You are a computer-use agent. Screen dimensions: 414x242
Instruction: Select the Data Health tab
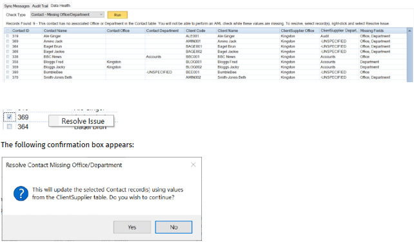click(61, 6)
